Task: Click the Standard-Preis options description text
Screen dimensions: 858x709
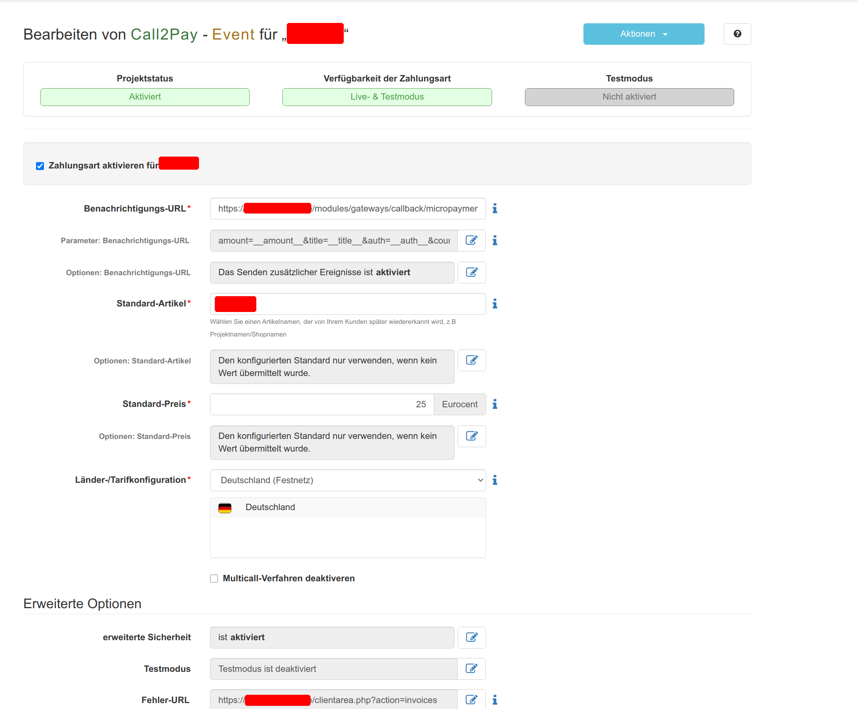Action: pos(328,442)
